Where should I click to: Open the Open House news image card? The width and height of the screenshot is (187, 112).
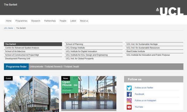[x=89, y=93]
